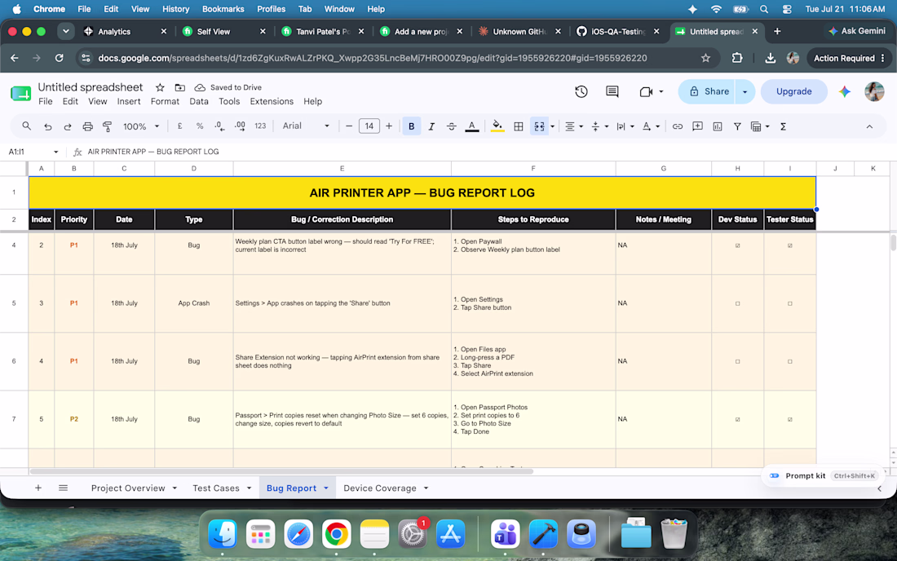Click Action Required button in Chrome
Viewport: 897px width, 561px height.
click(849, 58)
